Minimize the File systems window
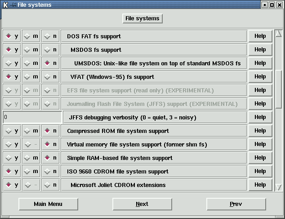 [x=264, y=5]
